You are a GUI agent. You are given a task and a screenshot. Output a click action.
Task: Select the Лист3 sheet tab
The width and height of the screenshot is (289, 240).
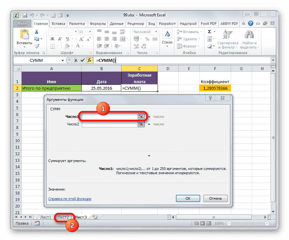point(81,217)
